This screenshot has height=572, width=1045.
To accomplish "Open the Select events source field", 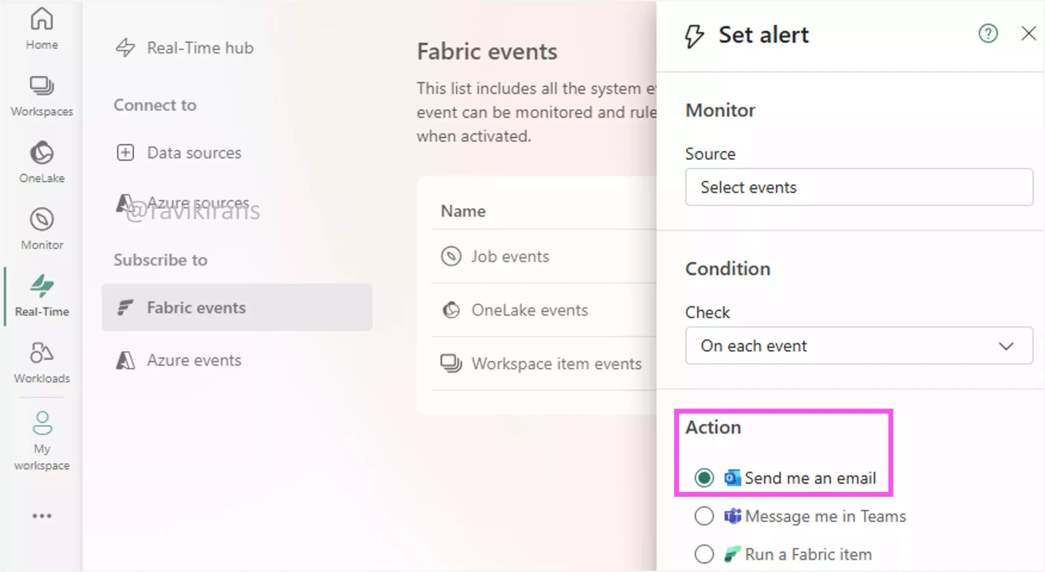I will (859, 187).
